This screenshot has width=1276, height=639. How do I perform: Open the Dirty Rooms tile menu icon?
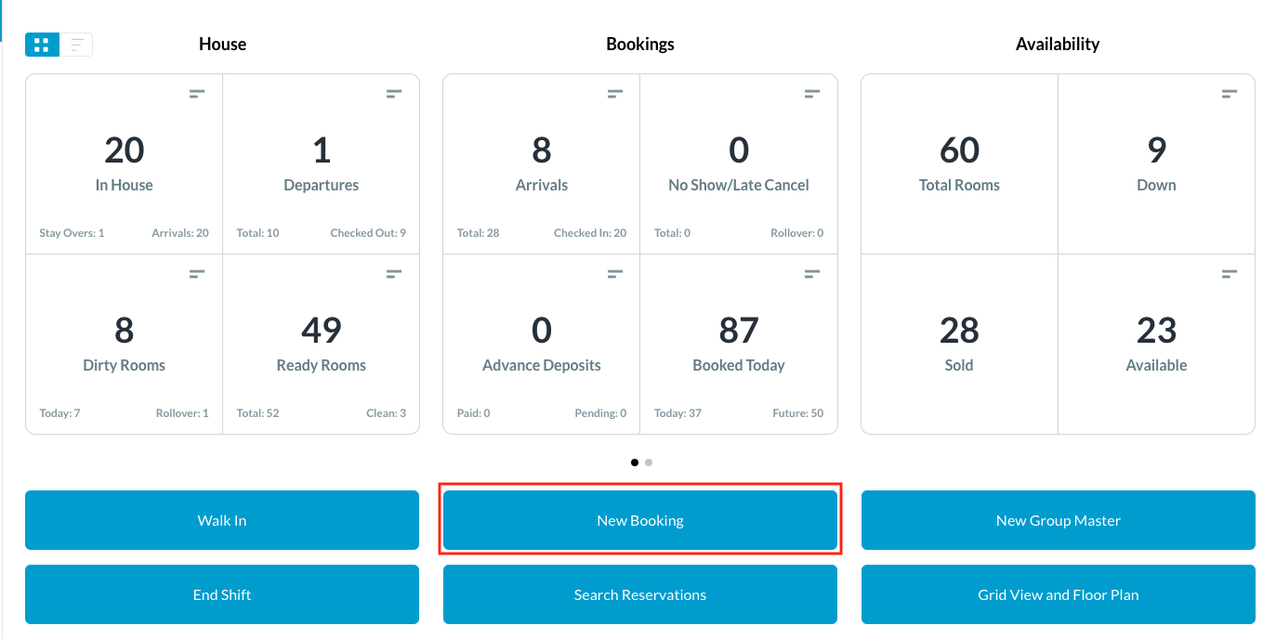coord(197,274)
